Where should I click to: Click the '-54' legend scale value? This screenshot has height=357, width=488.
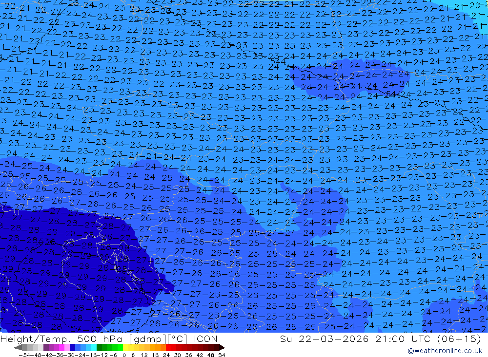[24, 355]
